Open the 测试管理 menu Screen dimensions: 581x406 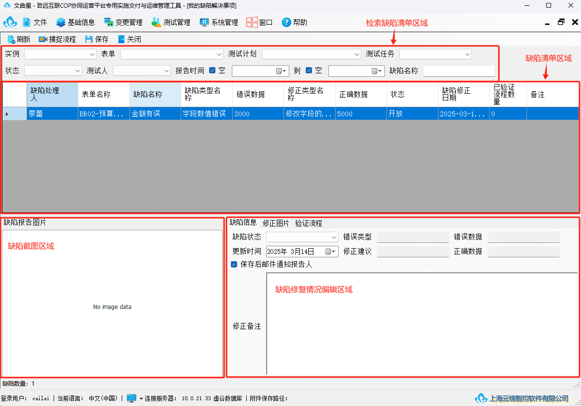[x=171, y=22]
